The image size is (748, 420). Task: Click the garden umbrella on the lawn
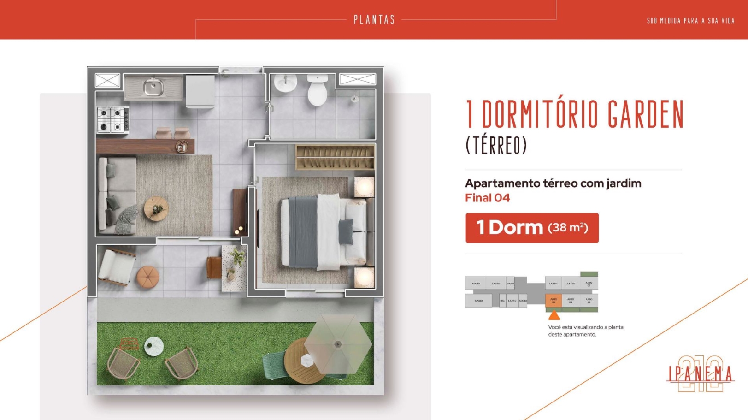(x=338, y=344)
